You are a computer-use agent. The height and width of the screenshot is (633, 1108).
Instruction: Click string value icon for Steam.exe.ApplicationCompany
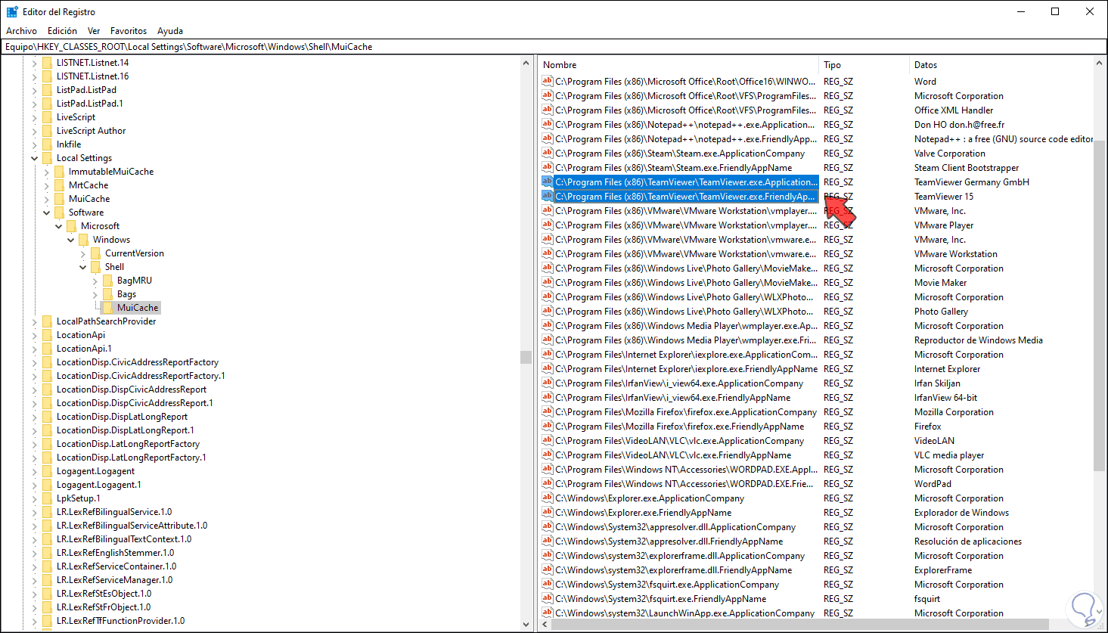point(548,153)
